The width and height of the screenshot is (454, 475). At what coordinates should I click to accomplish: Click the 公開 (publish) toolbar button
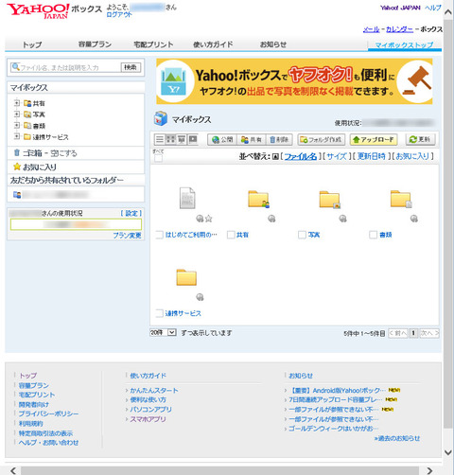(222, 139)
